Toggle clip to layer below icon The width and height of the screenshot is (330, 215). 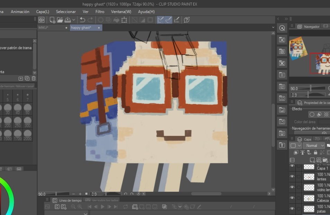[x=296, y=152]
